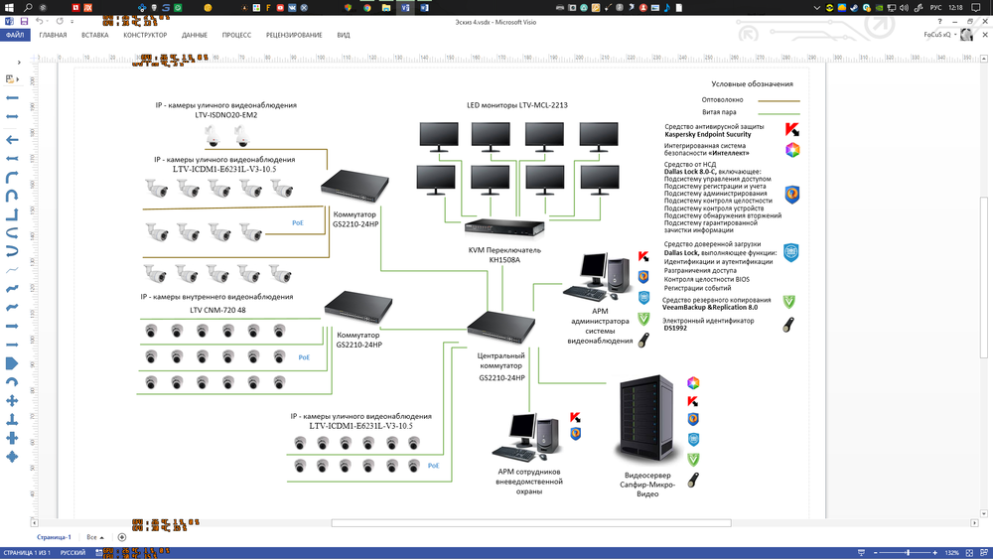Click the zoom in plus button

935,553
